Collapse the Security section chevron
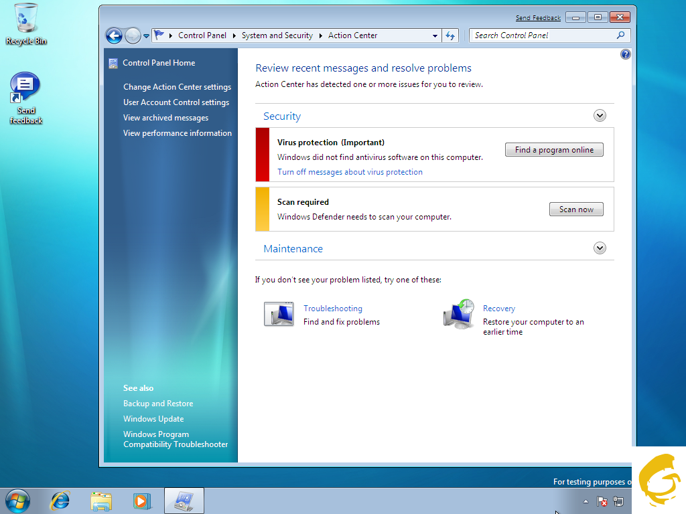686x514 pixels. (x=600, y=116)
